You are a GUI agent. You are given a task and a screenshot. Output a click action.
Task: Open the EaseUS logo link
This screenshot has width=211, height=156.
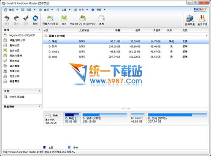point(200,10)
